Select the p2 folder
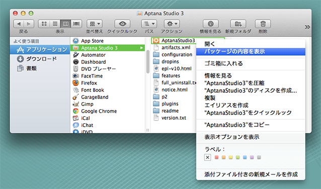 click(174, 97)
